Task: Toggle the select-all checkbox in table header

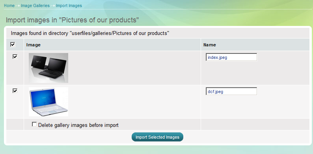Action: (x=13, y=44)
